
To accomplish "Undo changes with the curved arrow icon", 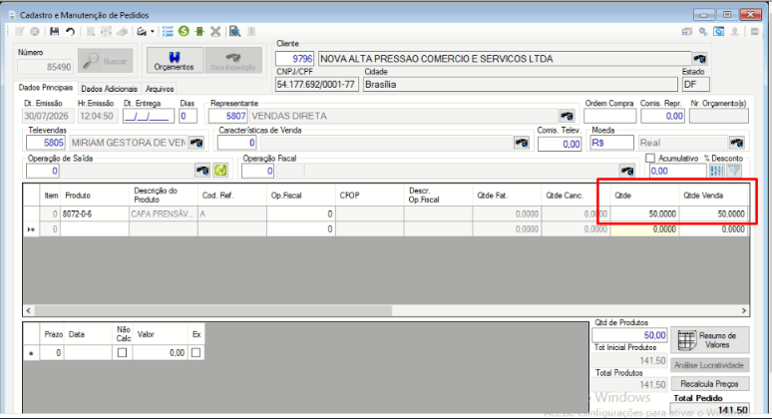I will click(71, 32).
